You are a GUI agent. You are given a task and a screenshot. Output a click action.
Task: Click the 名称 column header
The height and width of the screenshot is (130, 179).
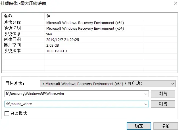tap(23, 16)
